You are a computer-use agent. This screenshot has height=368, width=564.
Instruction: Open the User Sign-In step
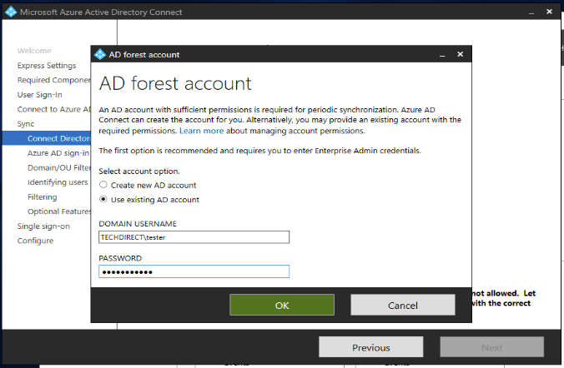(39, 95)
